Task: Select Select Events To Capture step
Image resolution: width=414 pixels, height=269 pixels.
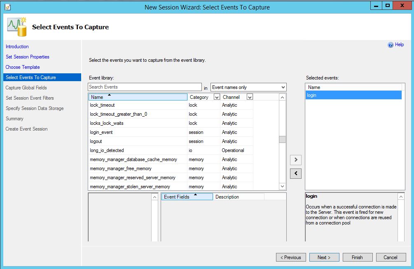Action: point(42,77)
